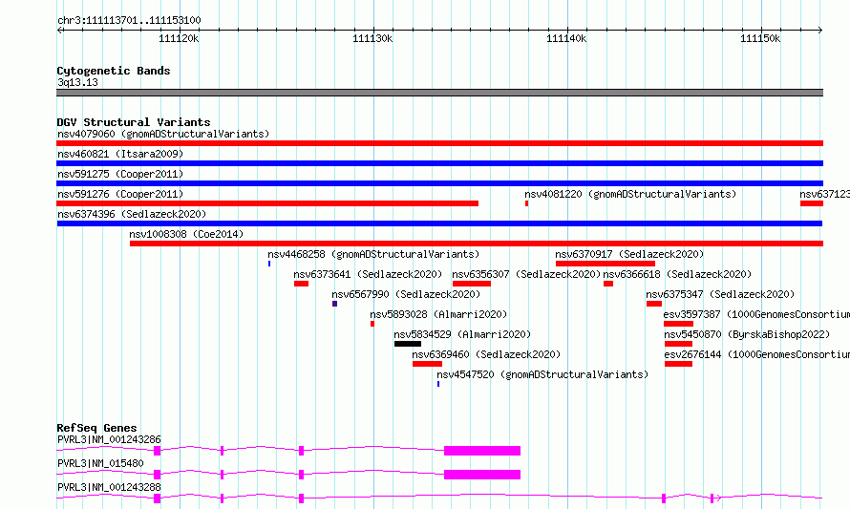The image size is (850, 509).
Task: Open the nsv4081220 gnomAD variant label
Action: 630,194
